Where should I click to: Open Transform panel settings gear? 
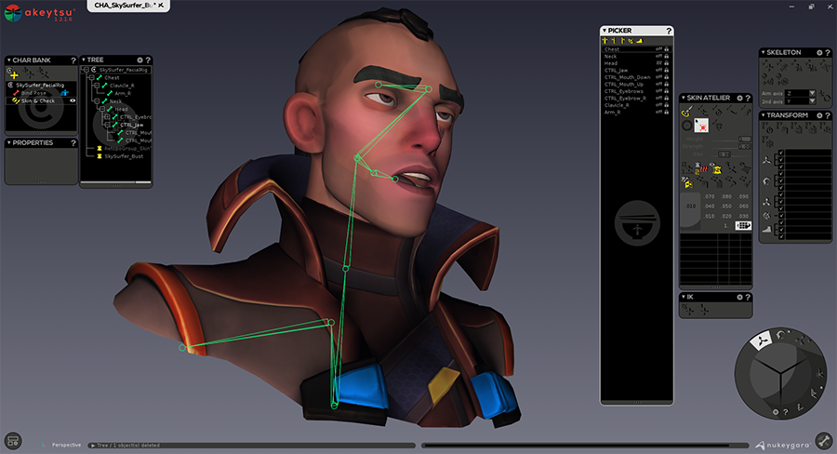819,115
